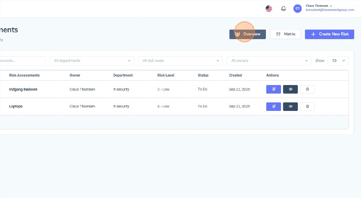361x198 pixels.
Task: Click the delete icon for Laptops row
Action: click(307, 106)
